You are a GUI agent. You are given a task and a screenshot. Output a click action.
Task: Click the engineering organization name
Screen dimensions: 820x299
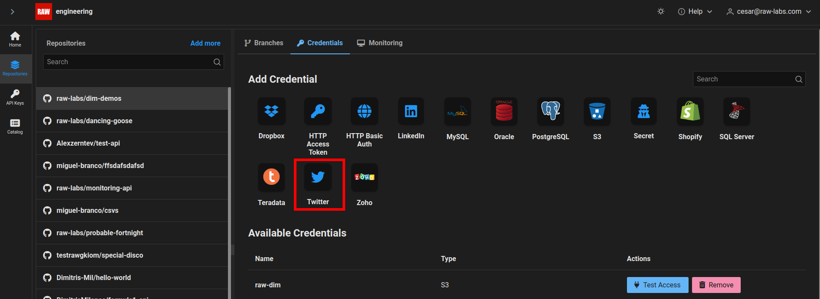pyautogui.click(x=74, y=12)
